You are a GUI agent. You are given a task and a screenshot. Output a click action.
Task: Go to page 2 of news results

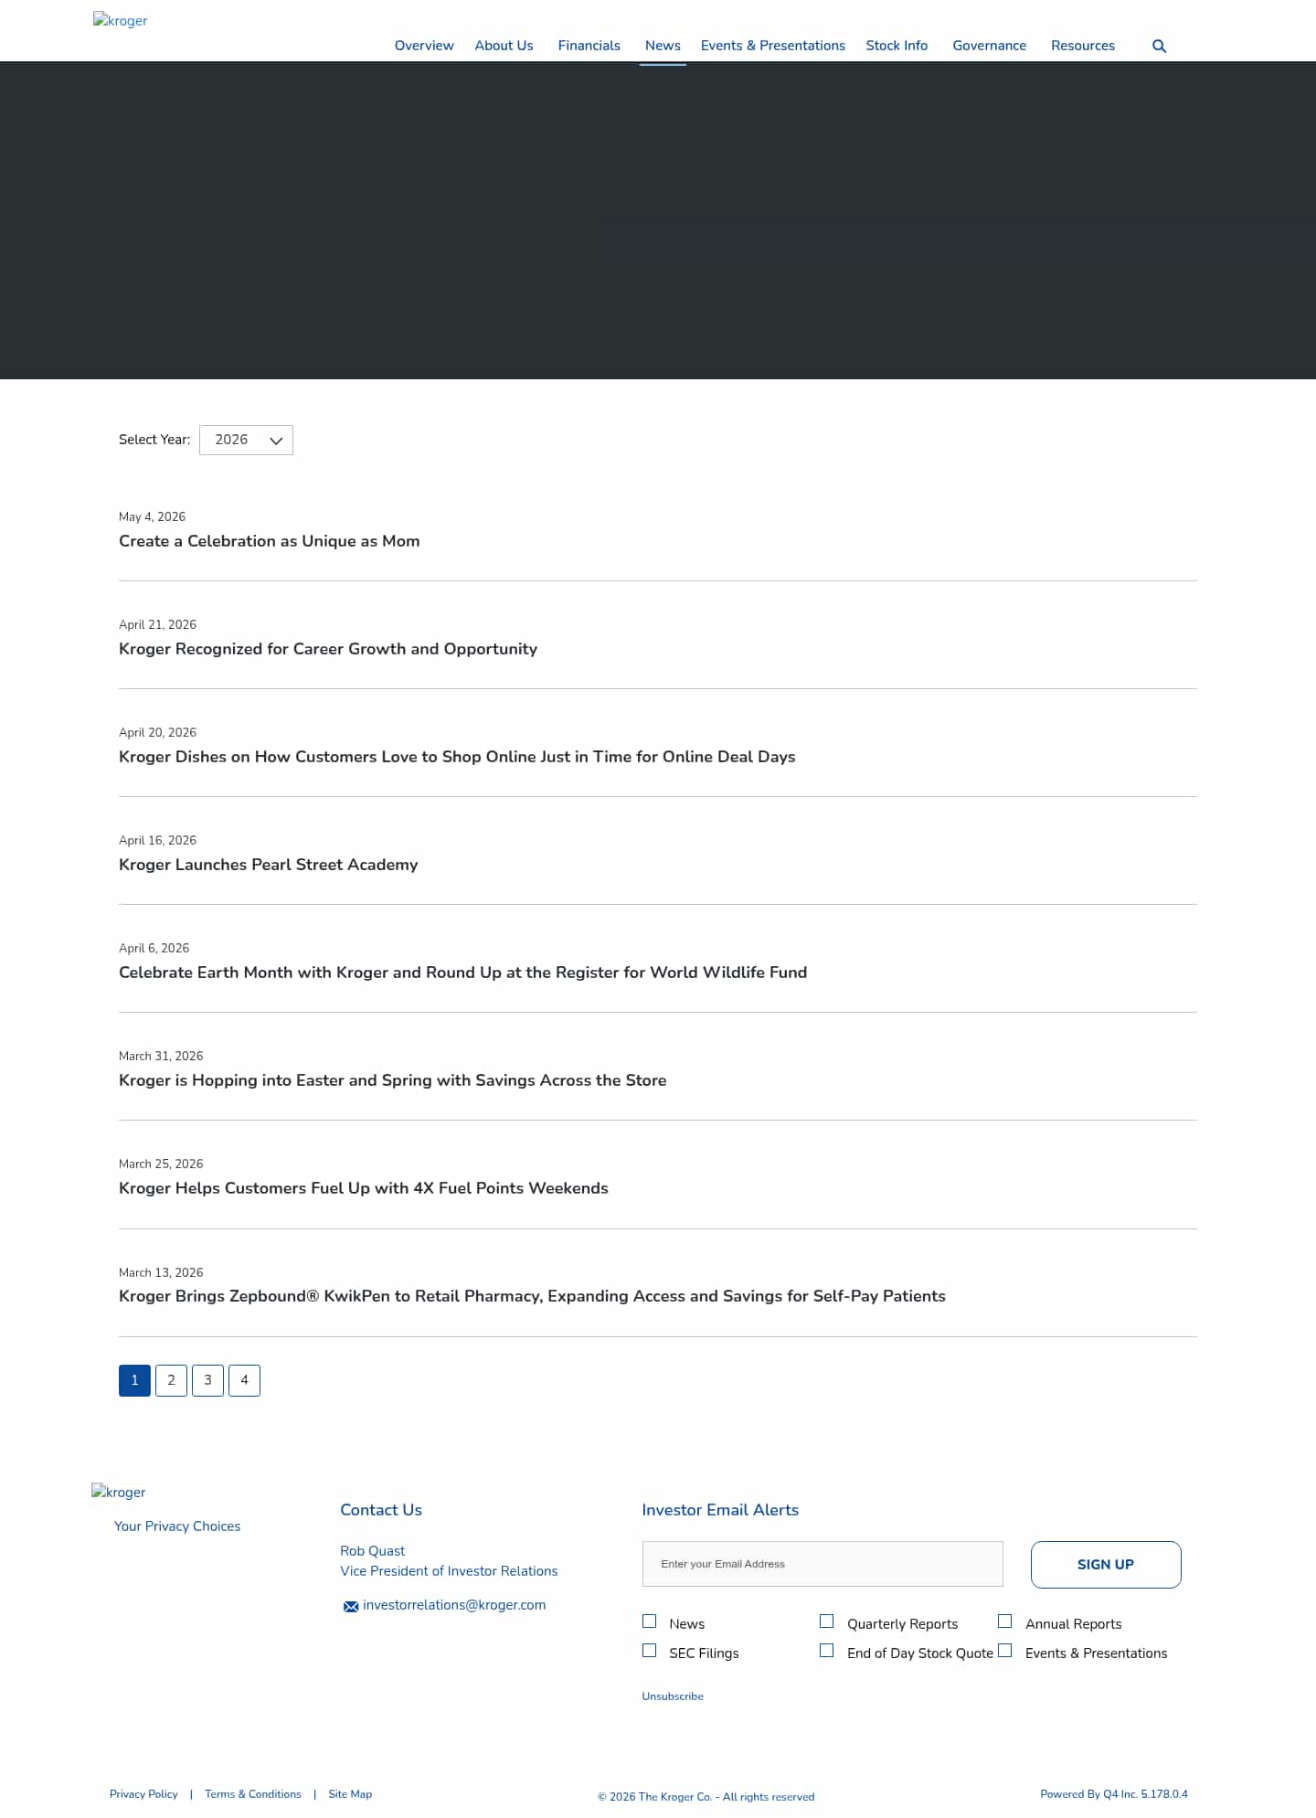pos(171,1380)
